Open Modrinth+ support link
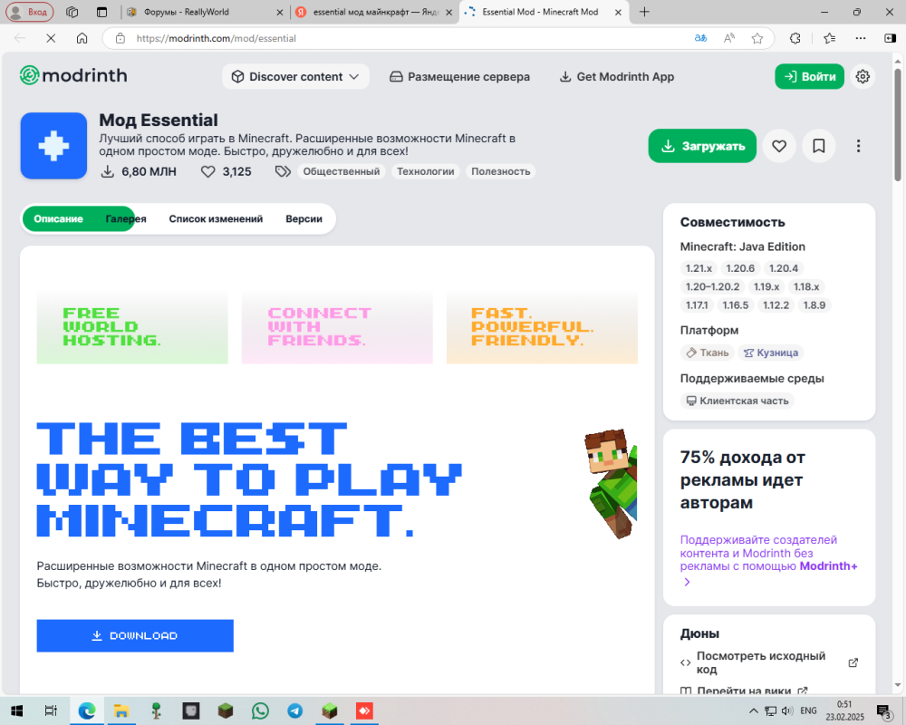906x725 pixels. pos(768,560)
